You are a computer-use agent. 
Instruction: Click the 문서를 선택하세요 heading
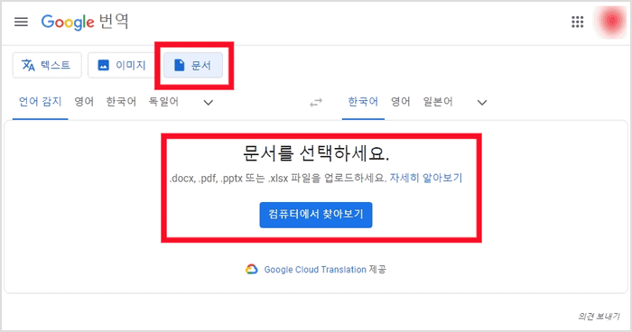[316, 153]
